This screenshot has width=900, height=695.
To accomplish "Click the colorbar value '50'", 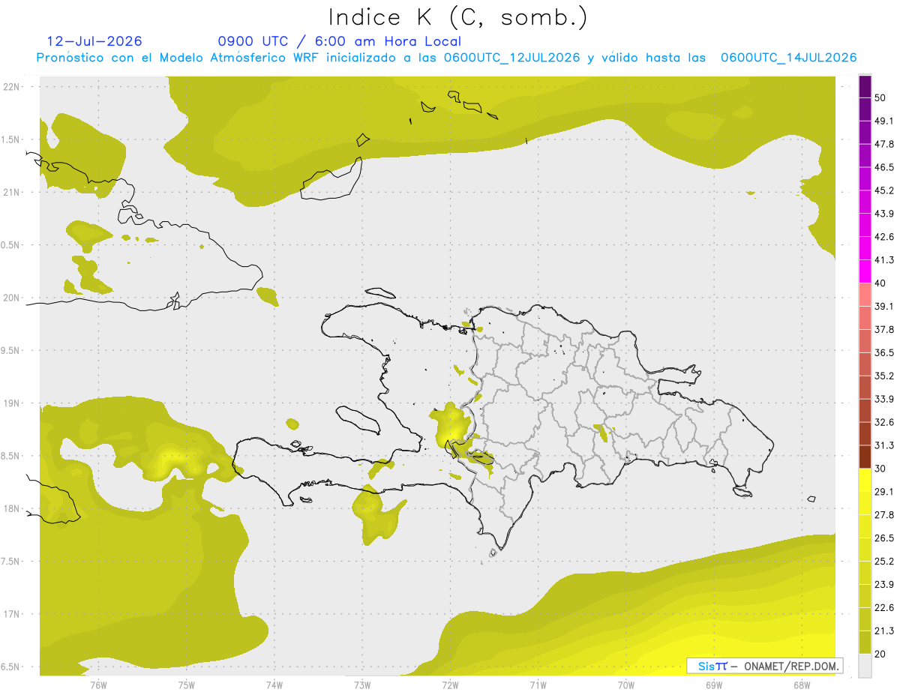I will coord(881,98).
